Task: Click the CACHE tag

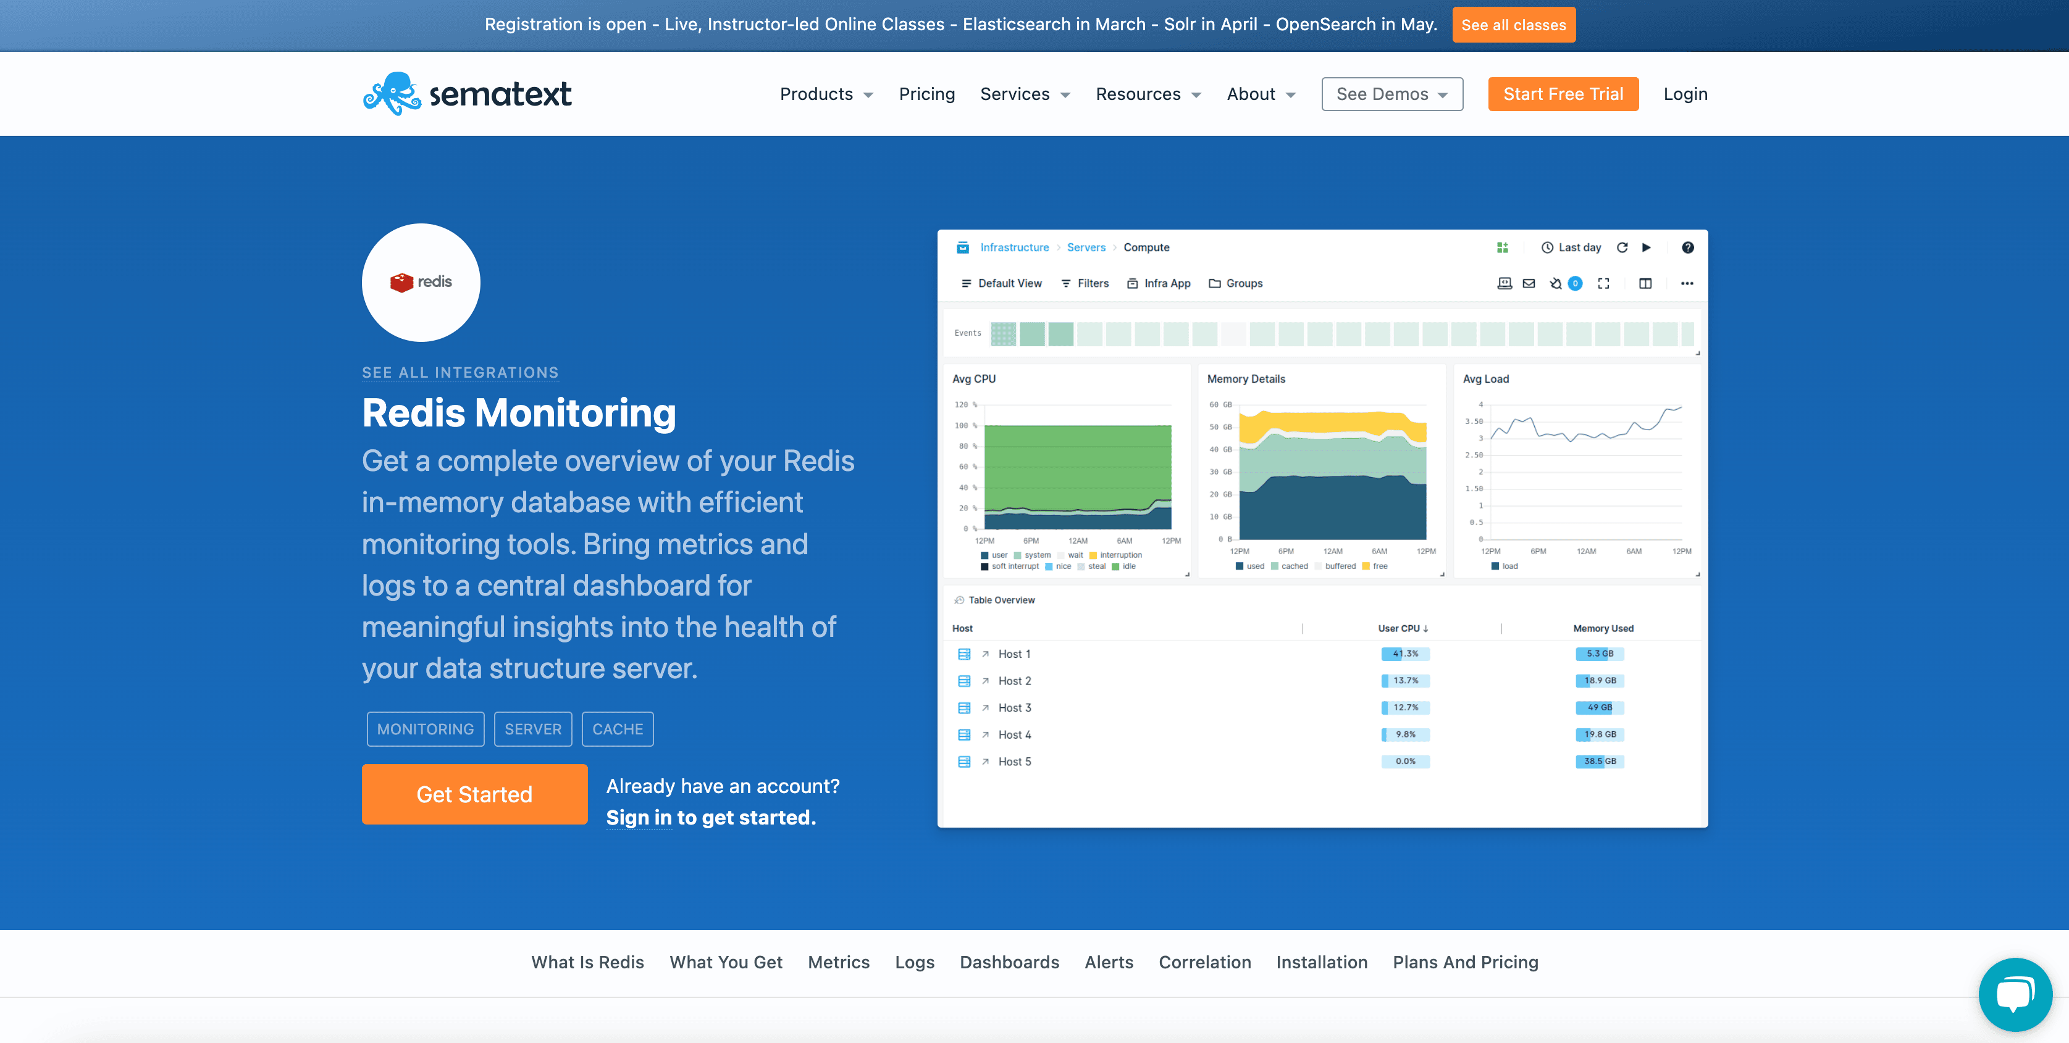Action: coord(617,728)
